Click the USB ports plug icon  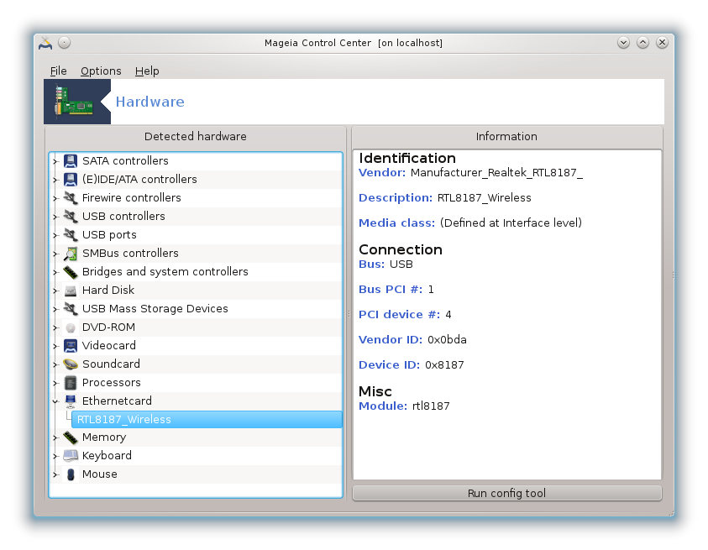(71, 235)
